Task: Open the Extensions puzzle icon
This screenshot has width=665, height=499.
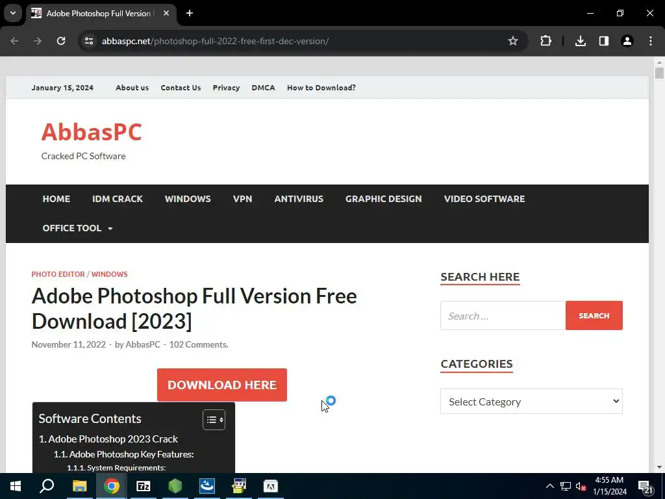Action: tap(546, 41)
